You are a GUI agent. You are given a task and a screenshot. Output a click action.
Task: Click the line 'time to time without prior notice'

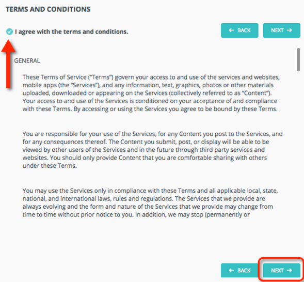click(136, 214)
